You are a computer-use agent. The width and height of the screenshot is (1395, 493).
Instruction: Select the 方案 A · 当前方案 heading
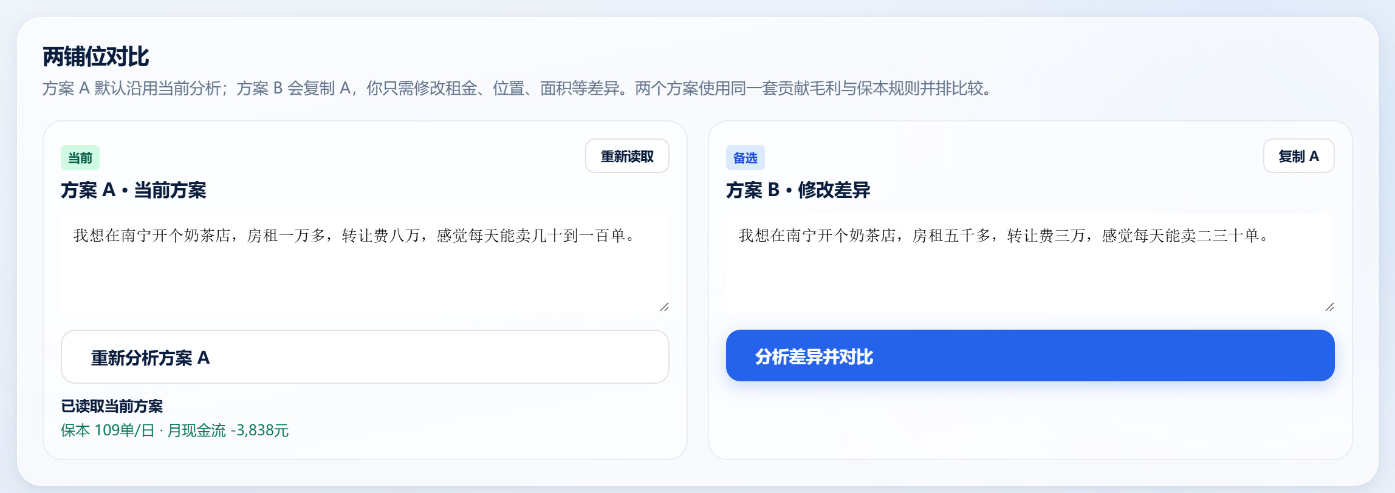(x=134, y=190)
